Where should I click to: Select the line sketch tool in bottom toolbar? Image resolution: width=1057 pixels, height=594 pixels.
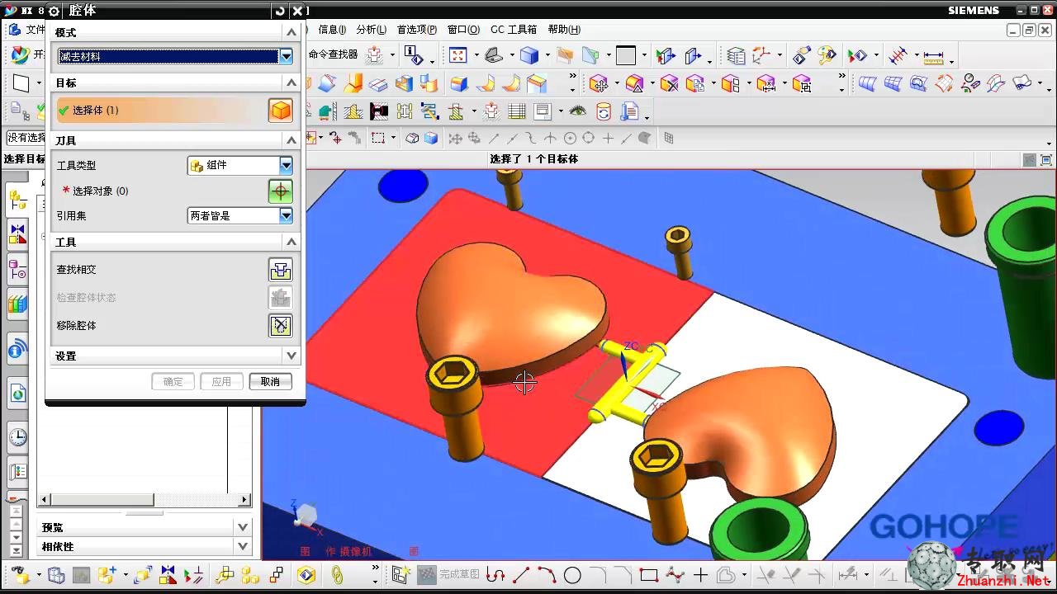[521, 575]
